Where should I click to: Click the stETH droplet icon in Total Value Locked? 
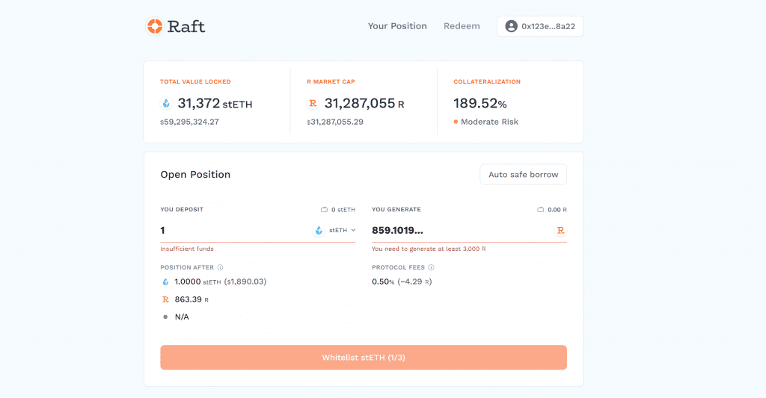coord(166,103)
